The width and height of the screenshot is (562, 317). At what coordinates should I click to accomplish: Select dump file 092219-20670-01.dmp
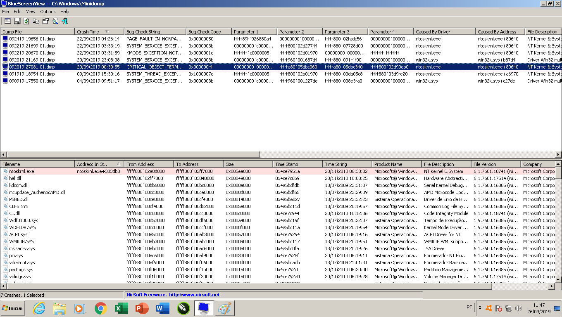point(32,53)
